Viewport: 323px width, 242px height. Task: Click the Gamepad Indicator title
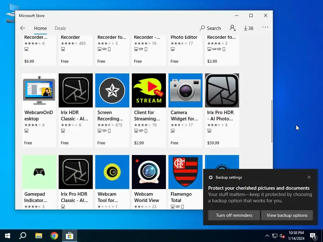click(36, 197)
